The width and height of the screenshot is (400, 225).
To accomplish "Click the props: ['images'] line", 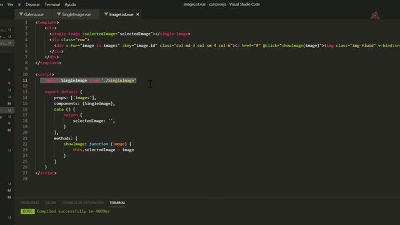I will point(75,97).
